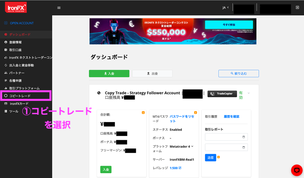This screenshot has height=178, width=304.
Task: Open the JA language selector
Action: (225, 8)
